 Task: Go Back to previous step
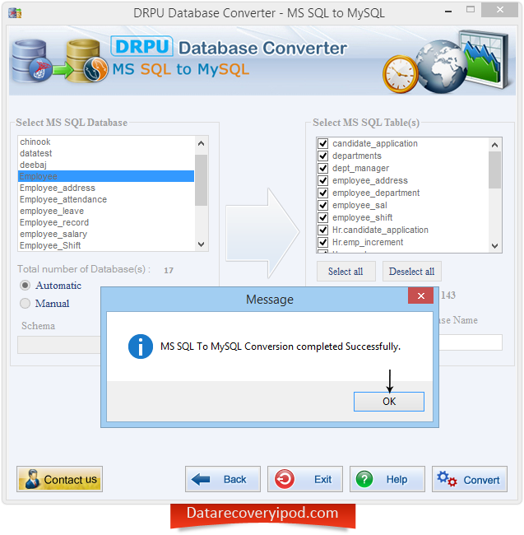(x=223, y=479)
